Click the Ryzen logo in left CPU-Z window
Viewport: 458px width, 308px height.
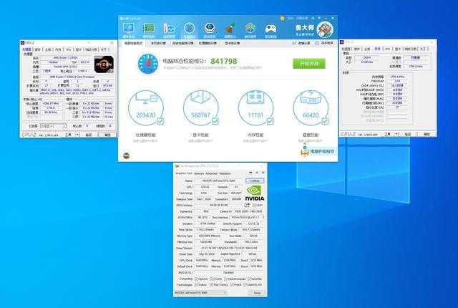[x=104, y=64]
